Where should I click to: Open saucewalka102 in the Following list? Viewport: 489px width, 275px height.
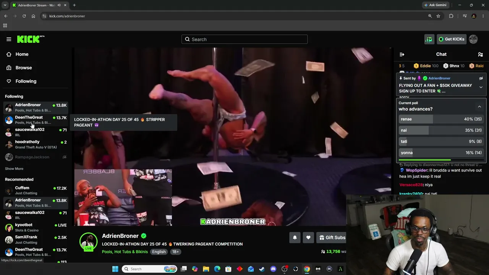point(36,132)
